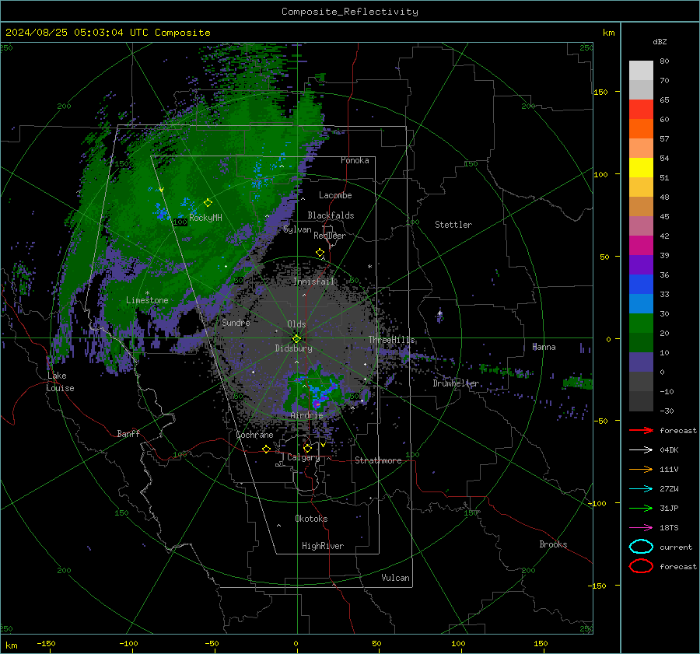The image size is (700, 654).
Task: Click the ThreeHills town label
Action: point(391,340)
